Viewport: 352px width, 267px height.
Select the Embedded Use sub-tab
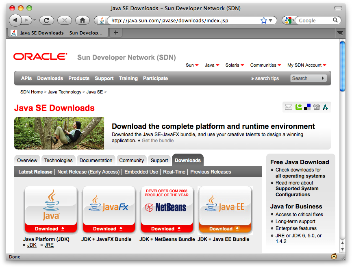pos(141,172)
